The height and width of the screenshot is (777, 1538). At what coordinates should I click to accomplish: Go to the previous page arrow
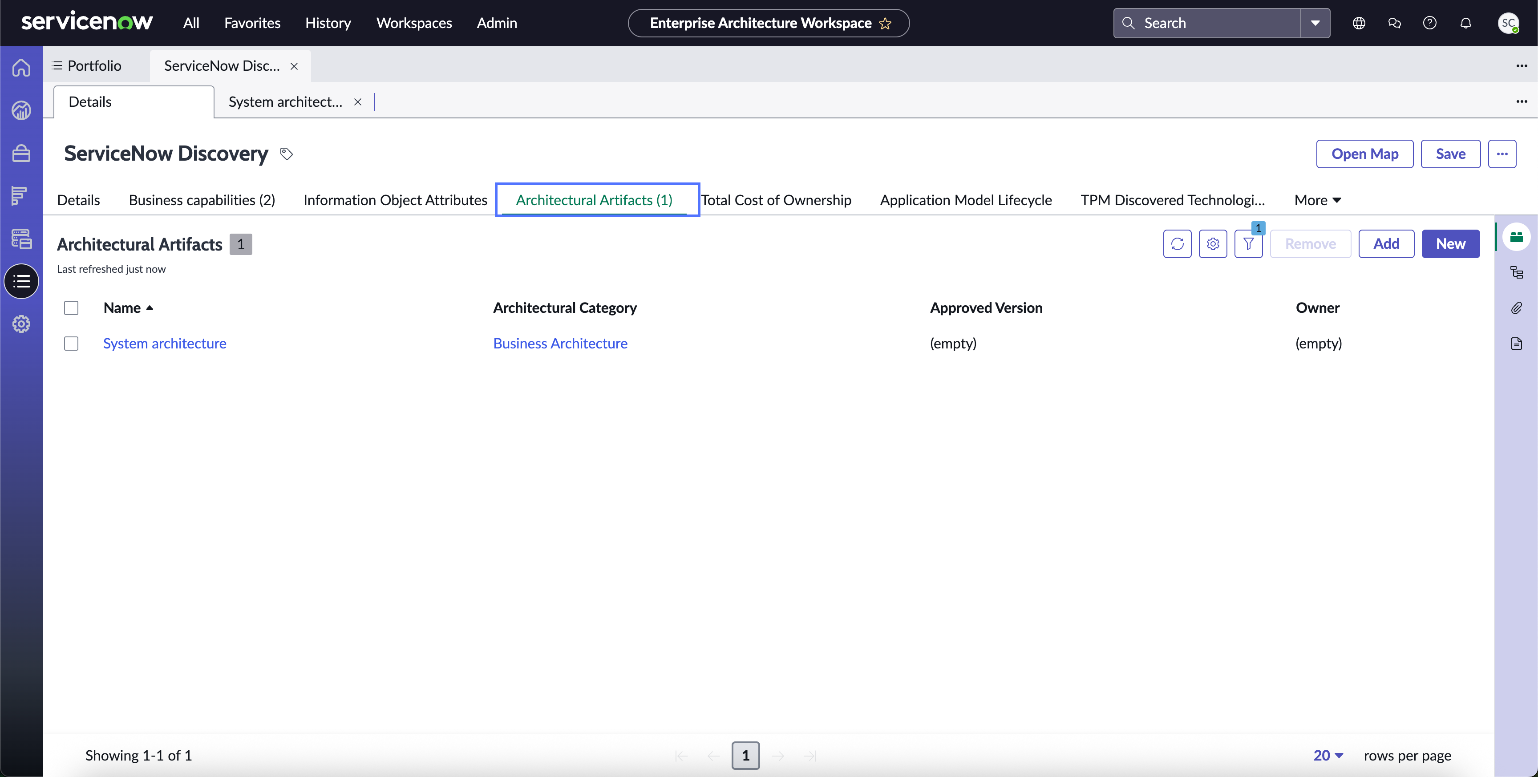(x=713, y=756)
